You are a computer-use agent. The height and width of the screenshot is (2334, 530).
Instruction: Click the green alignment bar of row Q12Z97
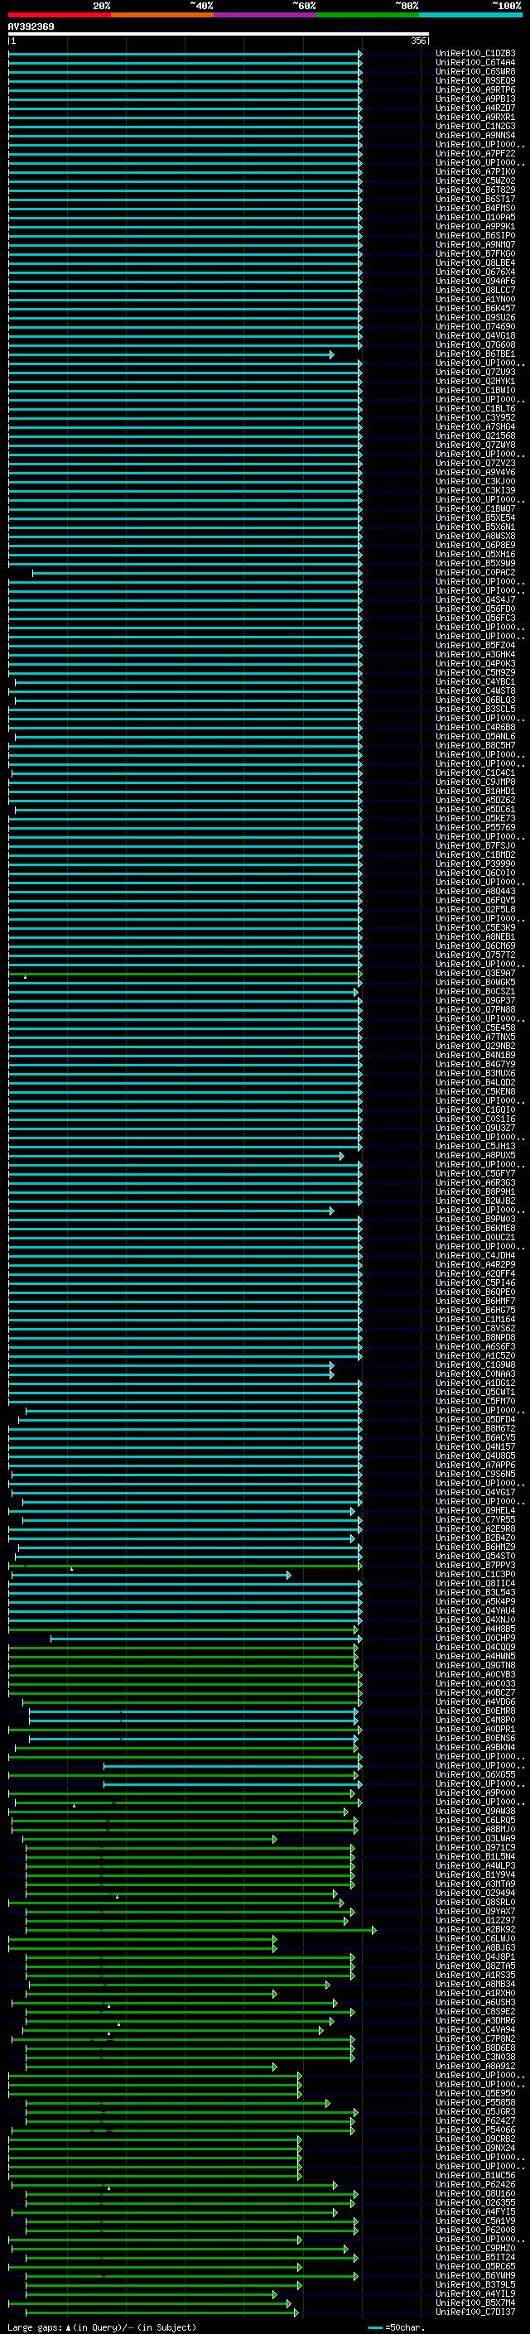pyautogui.click(x=186, y=1921)
